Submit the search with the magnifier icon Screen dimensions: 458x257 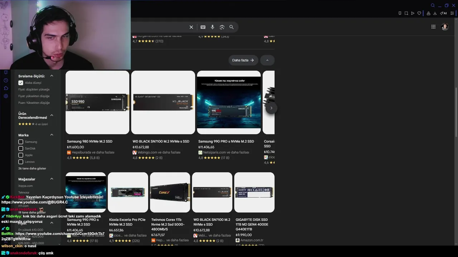pyautogui.click(x=232, y=27)
